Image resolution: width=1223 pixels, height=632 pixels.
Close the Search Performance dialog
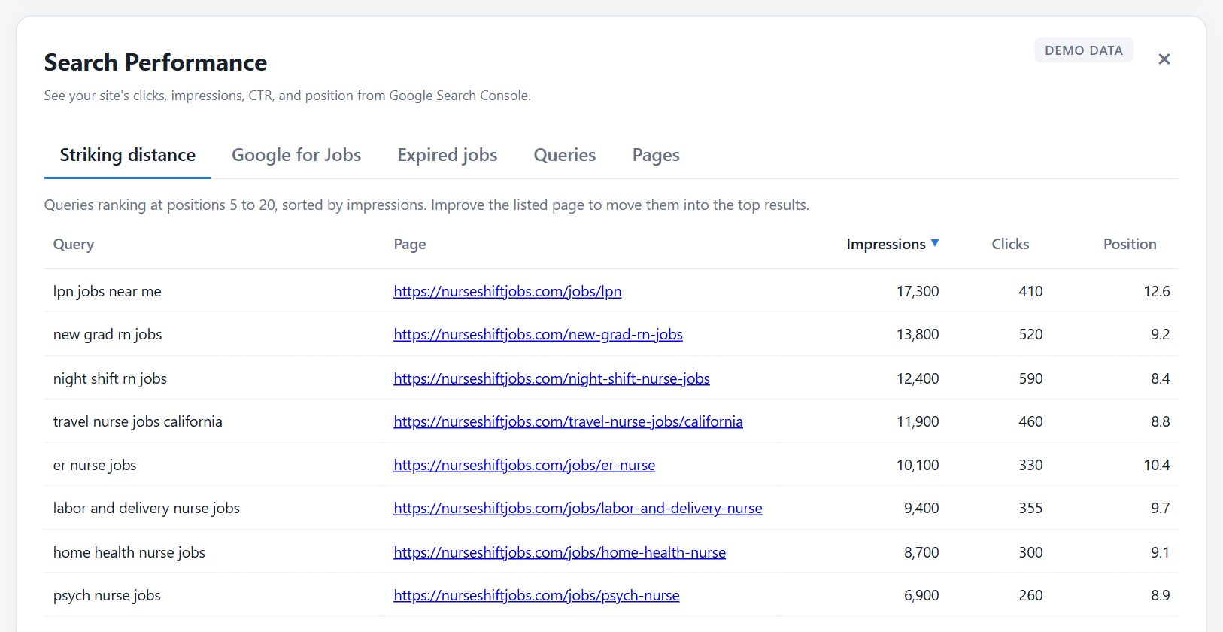pyautogui.click(x=1164, y=59)
